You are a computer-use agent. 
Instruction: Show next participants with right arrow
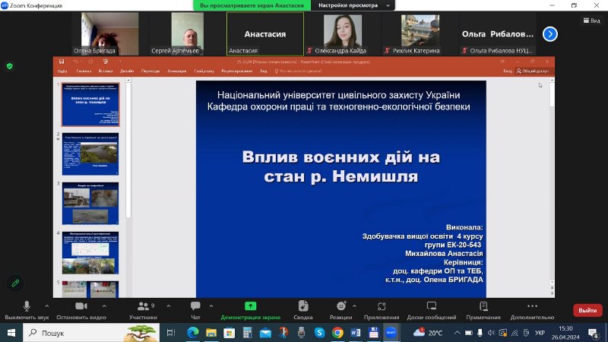click(x=550, y=33)
